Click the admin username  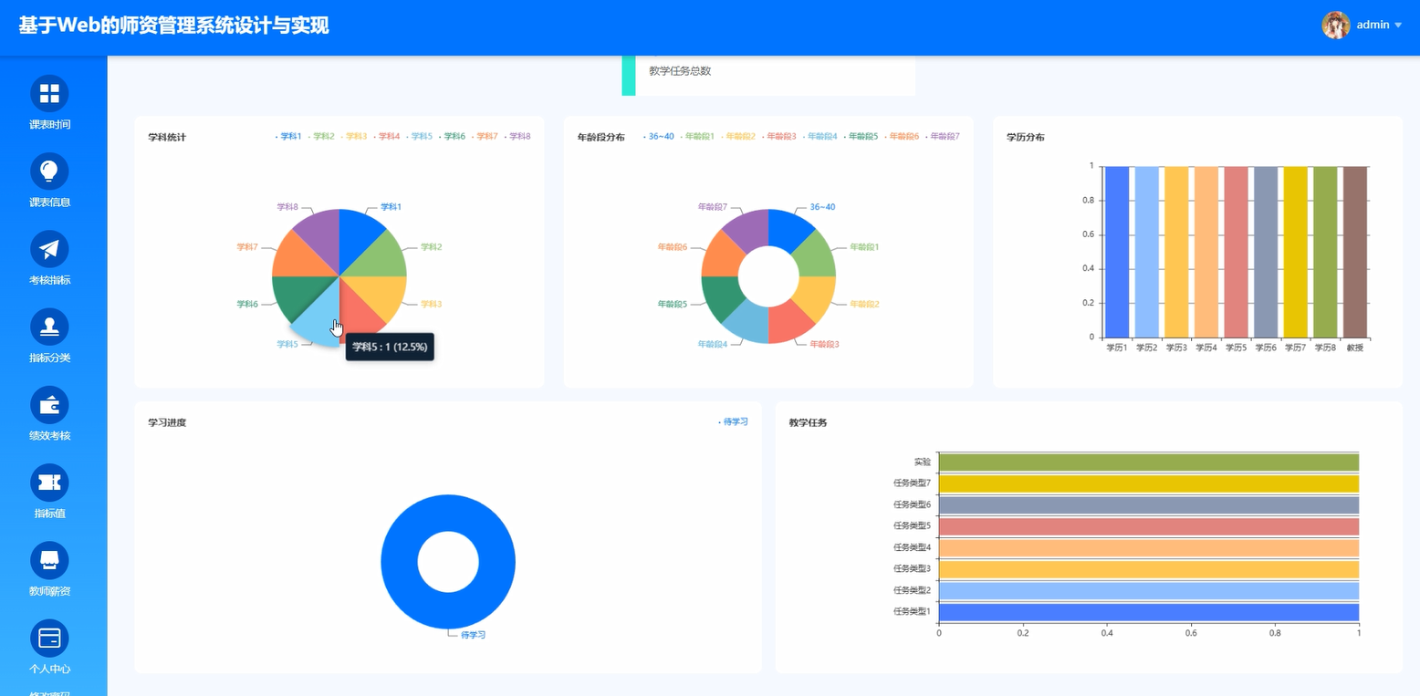[x=1373, y=26]
